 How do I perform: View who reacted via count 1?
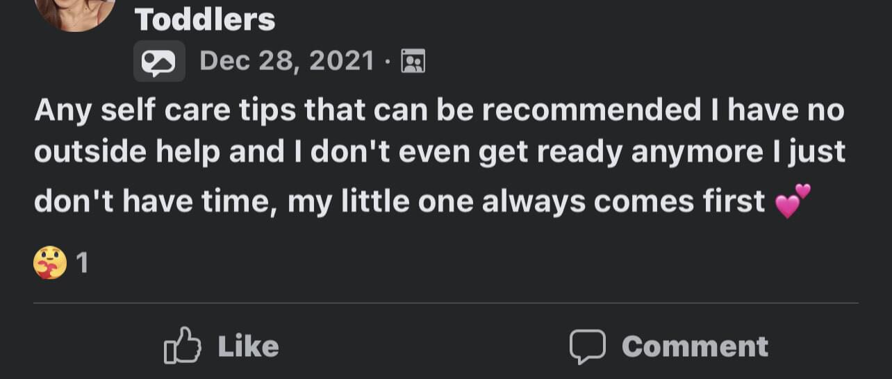82,264
